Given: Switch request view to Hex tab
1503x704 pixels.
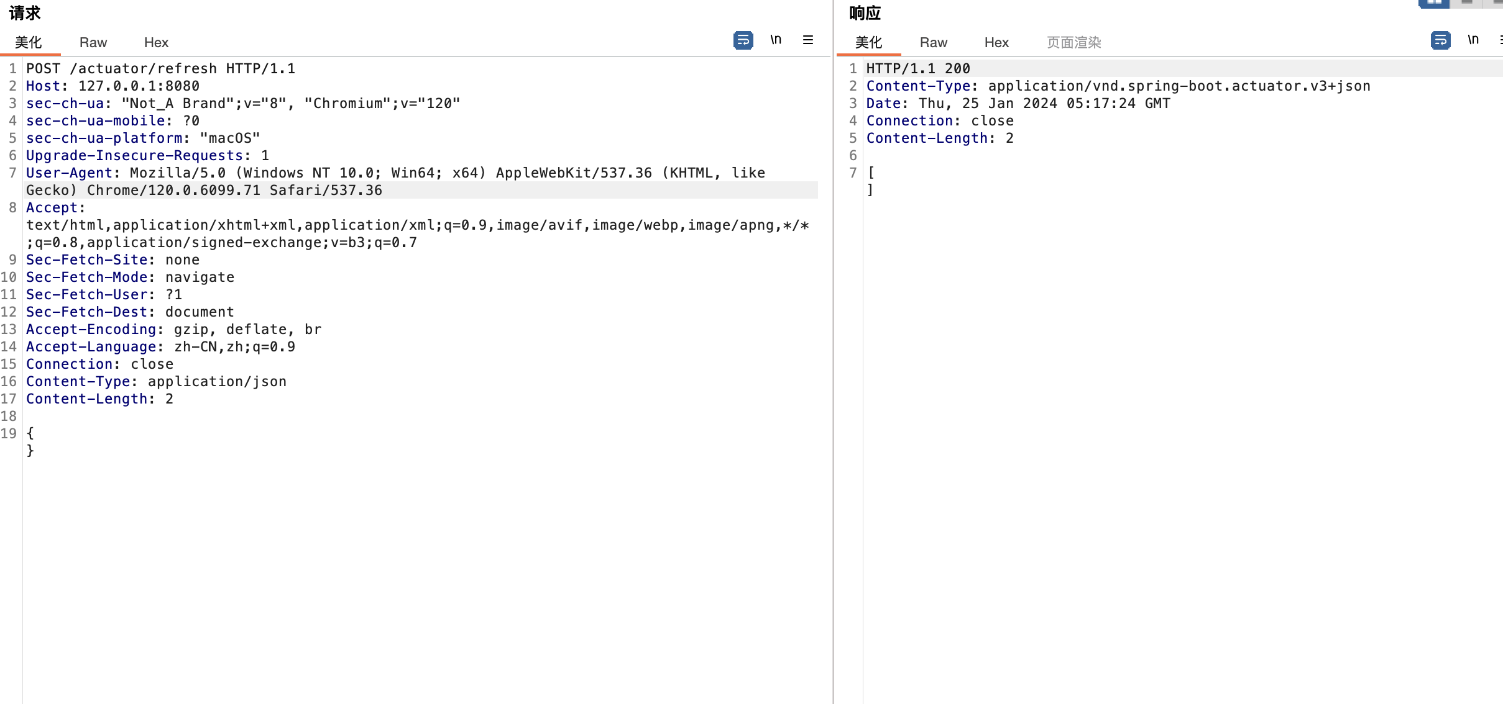Looking at the screenshot, I should coord(156,42).
